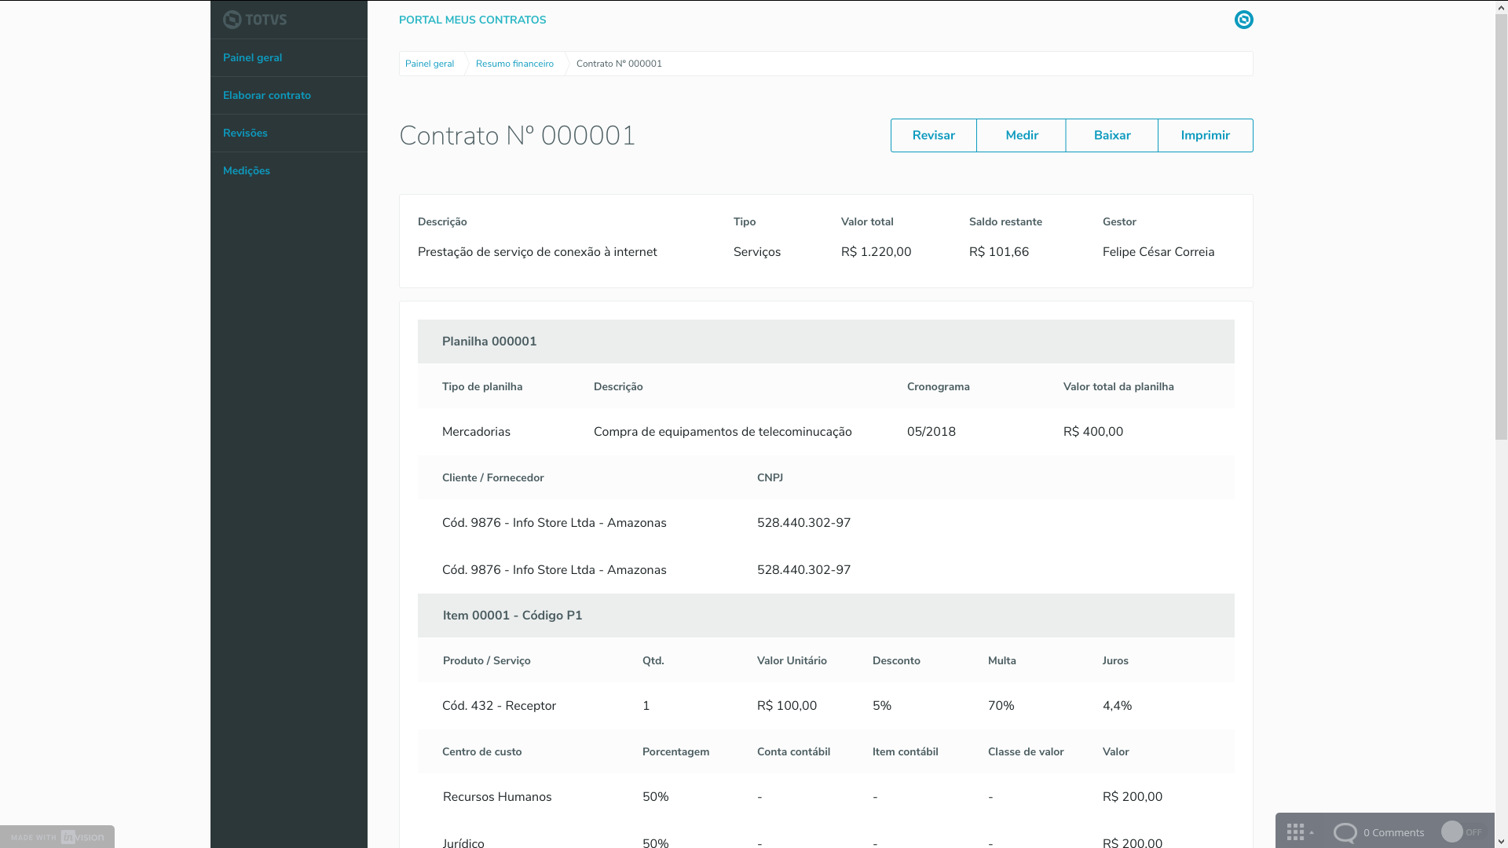Click the Medir button
Image resolution: width=1508 pixels, height=848 pixels.
[1021, 136]
